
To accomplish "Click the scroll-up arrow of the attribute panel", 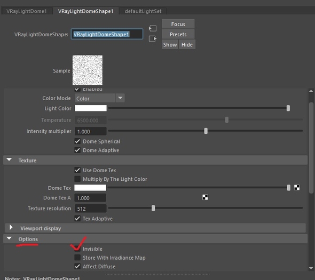I will point(311,91).
